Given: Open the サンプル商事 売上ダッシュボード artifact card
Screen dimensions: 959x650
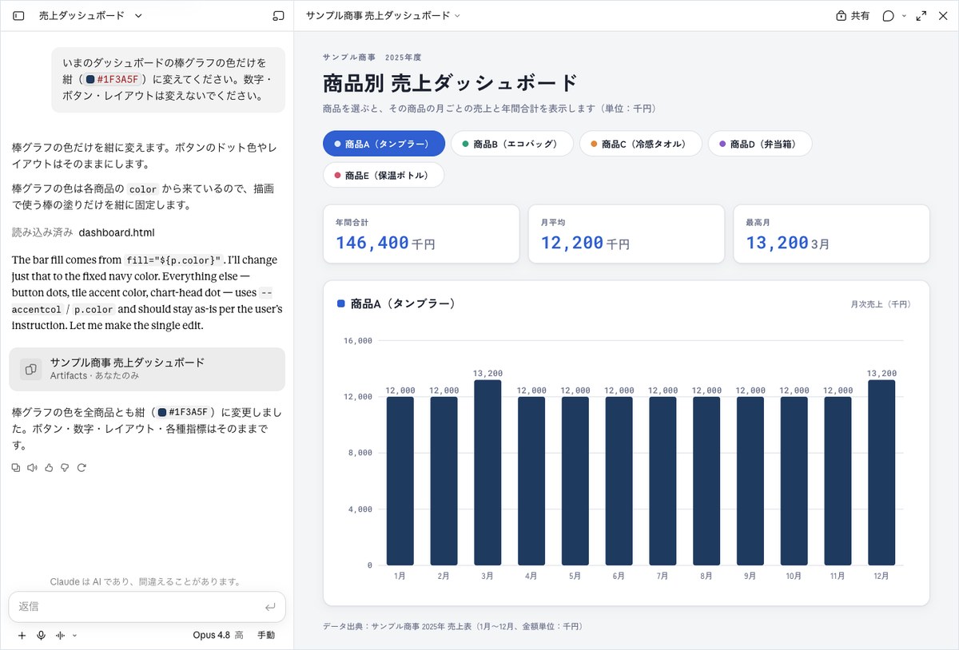Looking at the screenshot, I should tap(147, 369).
